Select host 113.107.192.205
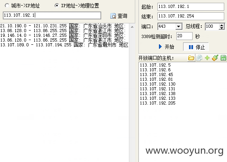The height and width of the screenshot is (162, 227). (x=157, y=103)
